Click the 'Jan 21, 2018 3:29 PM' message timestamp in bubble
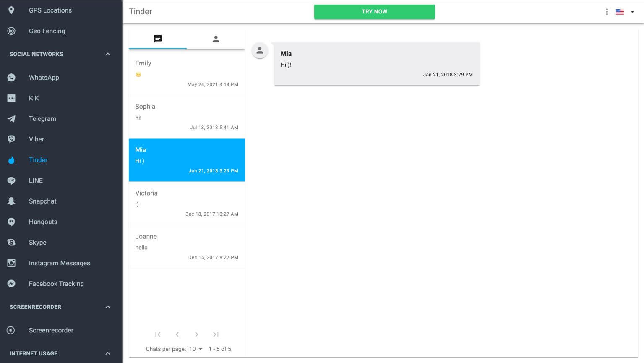 tap(448, 75)
